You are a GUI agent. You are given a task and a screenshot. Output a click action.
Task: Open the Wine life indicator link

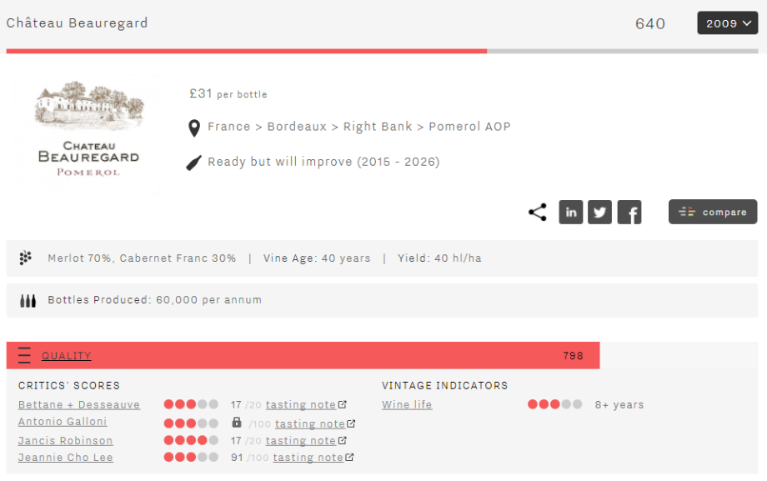[407, 404]
